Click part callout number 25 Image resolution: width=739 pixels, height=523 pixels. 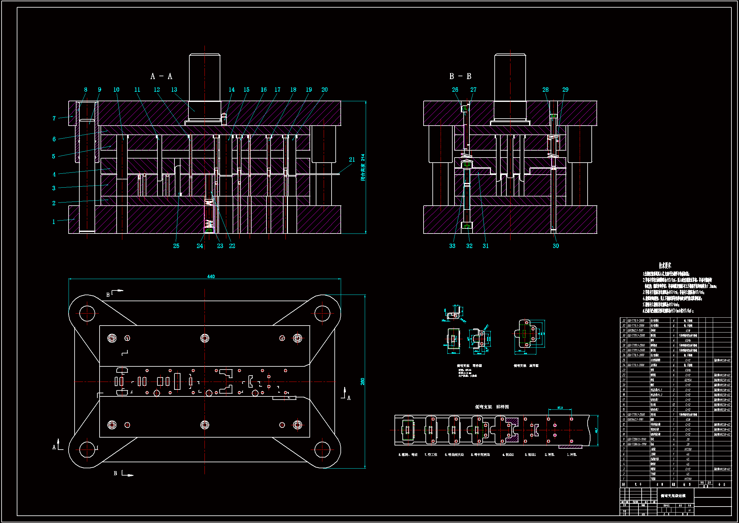176,246
